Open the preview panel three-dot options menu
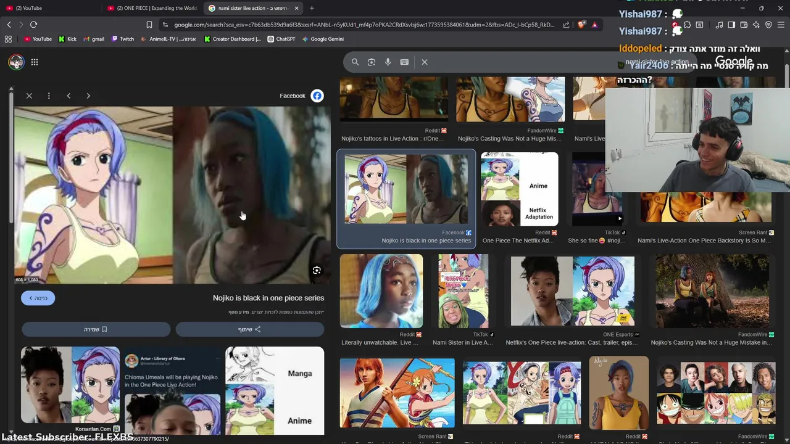The width and height of the screenshot is (790, 444). tap(49, 96)
